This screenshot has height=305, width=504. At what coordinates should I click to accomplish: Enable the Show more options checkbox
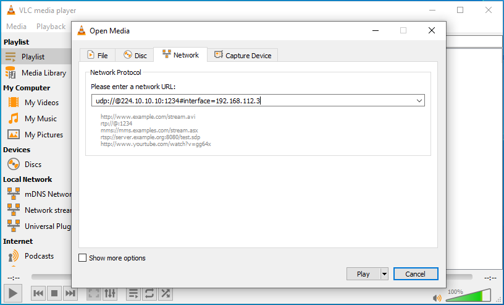83,258
